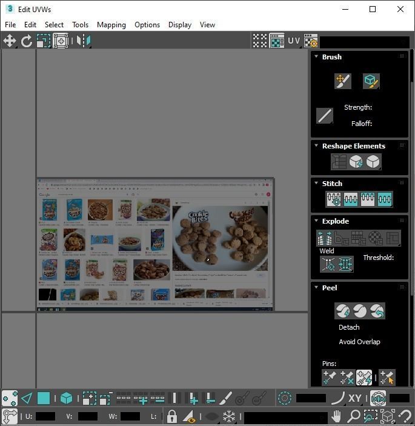Click the Target Weld icon
This screenshot has width=415, height=426.
(328, 264)
